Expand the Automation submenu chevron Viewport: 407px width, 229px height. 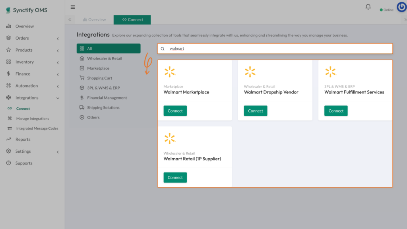click(58, 86)
